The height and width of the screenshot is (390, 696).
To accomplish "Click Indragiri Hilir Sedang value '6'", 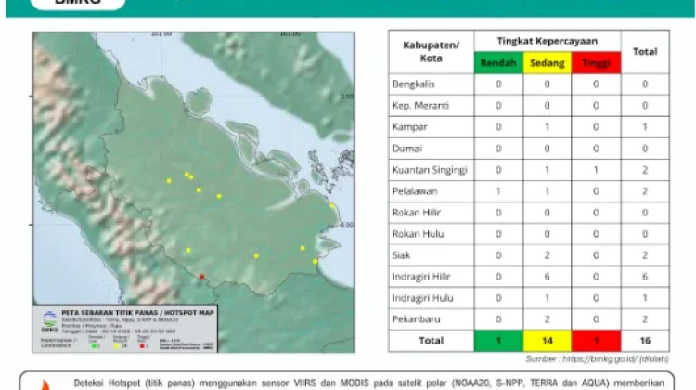I will point(547,277).
